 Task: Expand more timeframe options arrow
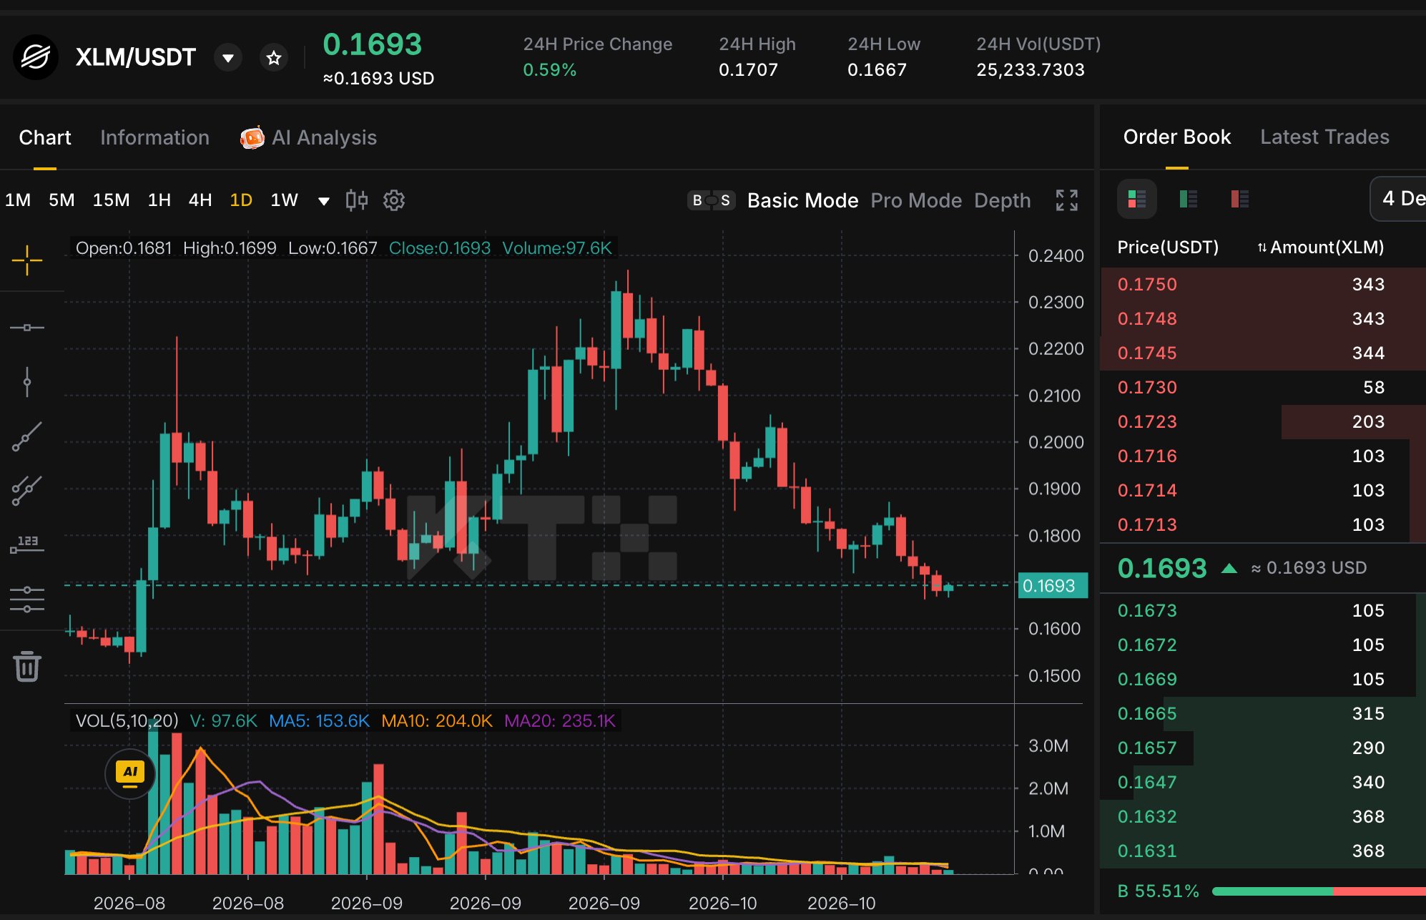pyautogui.click(x=324, y=201)
